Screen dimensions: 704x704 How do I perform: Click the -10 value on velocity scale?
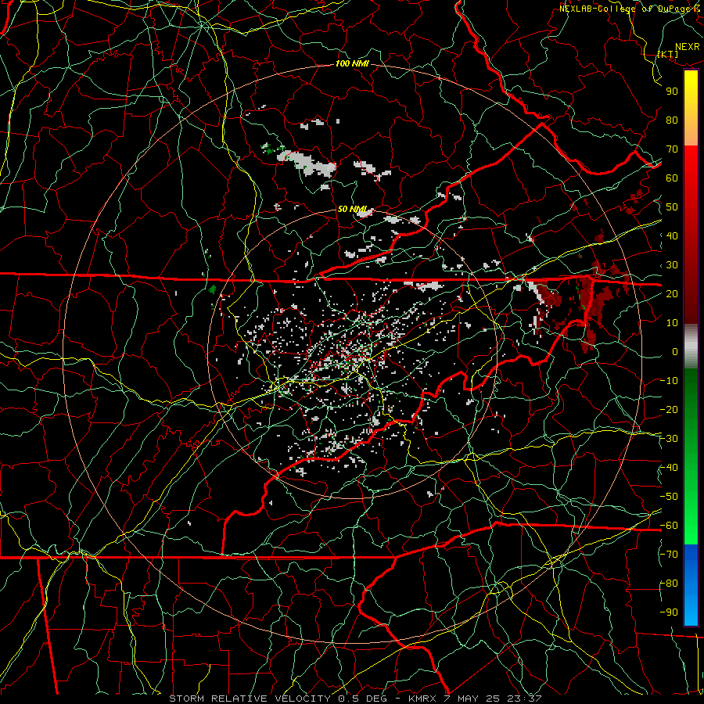(669, 381)
